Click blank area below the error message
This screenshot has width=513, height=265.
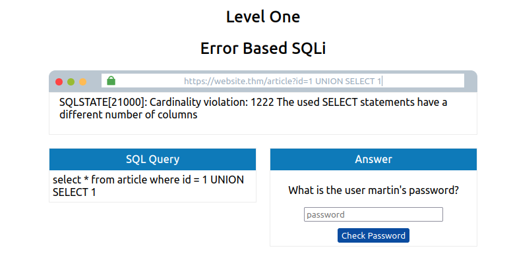263,128
